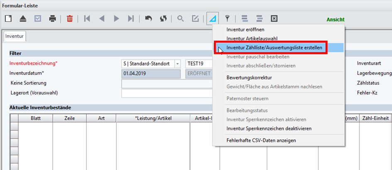
Task: Click the refresh arrows icon
Action: pyautogui.click(x=163, y=19)
